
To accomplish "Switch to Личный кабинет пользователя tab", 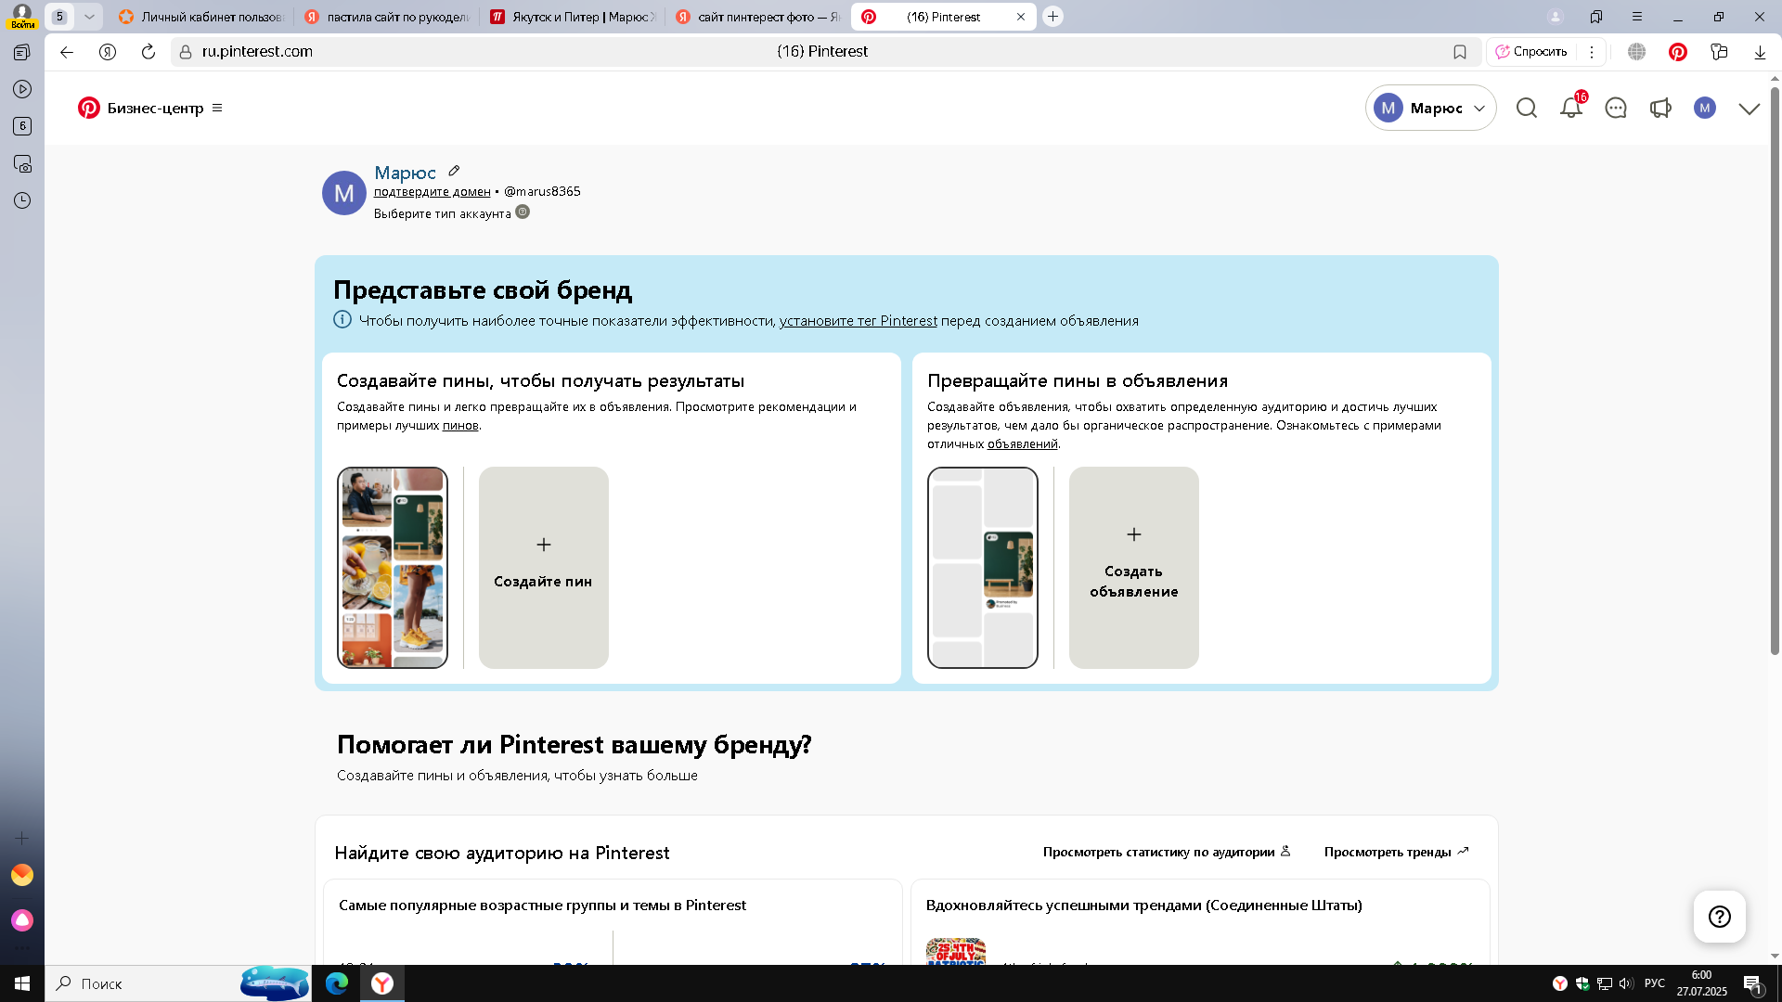I will (x=200, y=17).
